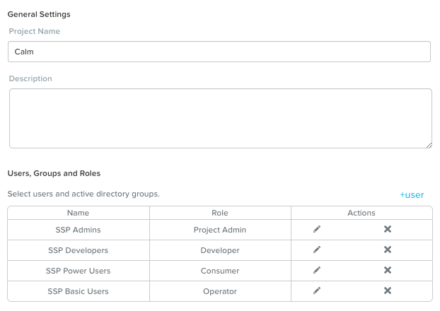440x311 pixels.
Task: Remove the SSP Developers row
Action: [x=388, y=250]
